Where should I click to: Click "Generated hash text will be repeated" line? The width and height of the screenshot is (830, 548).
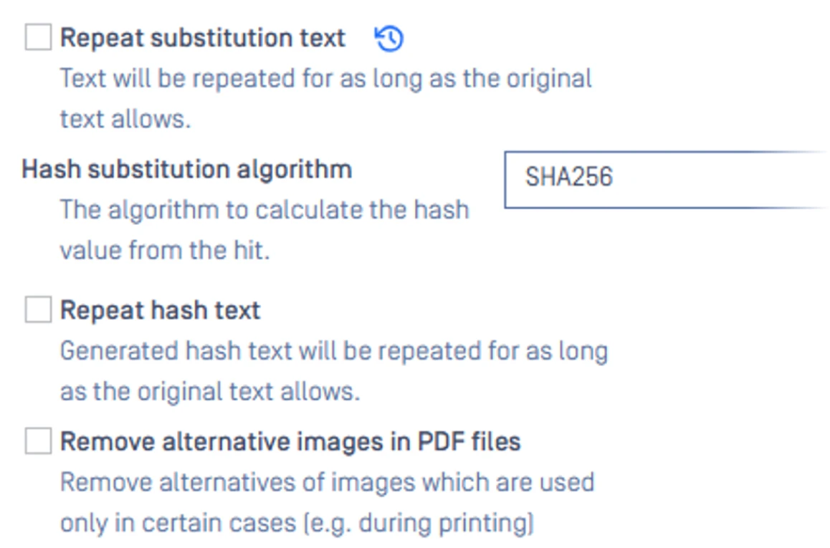[x=334, y=351]
